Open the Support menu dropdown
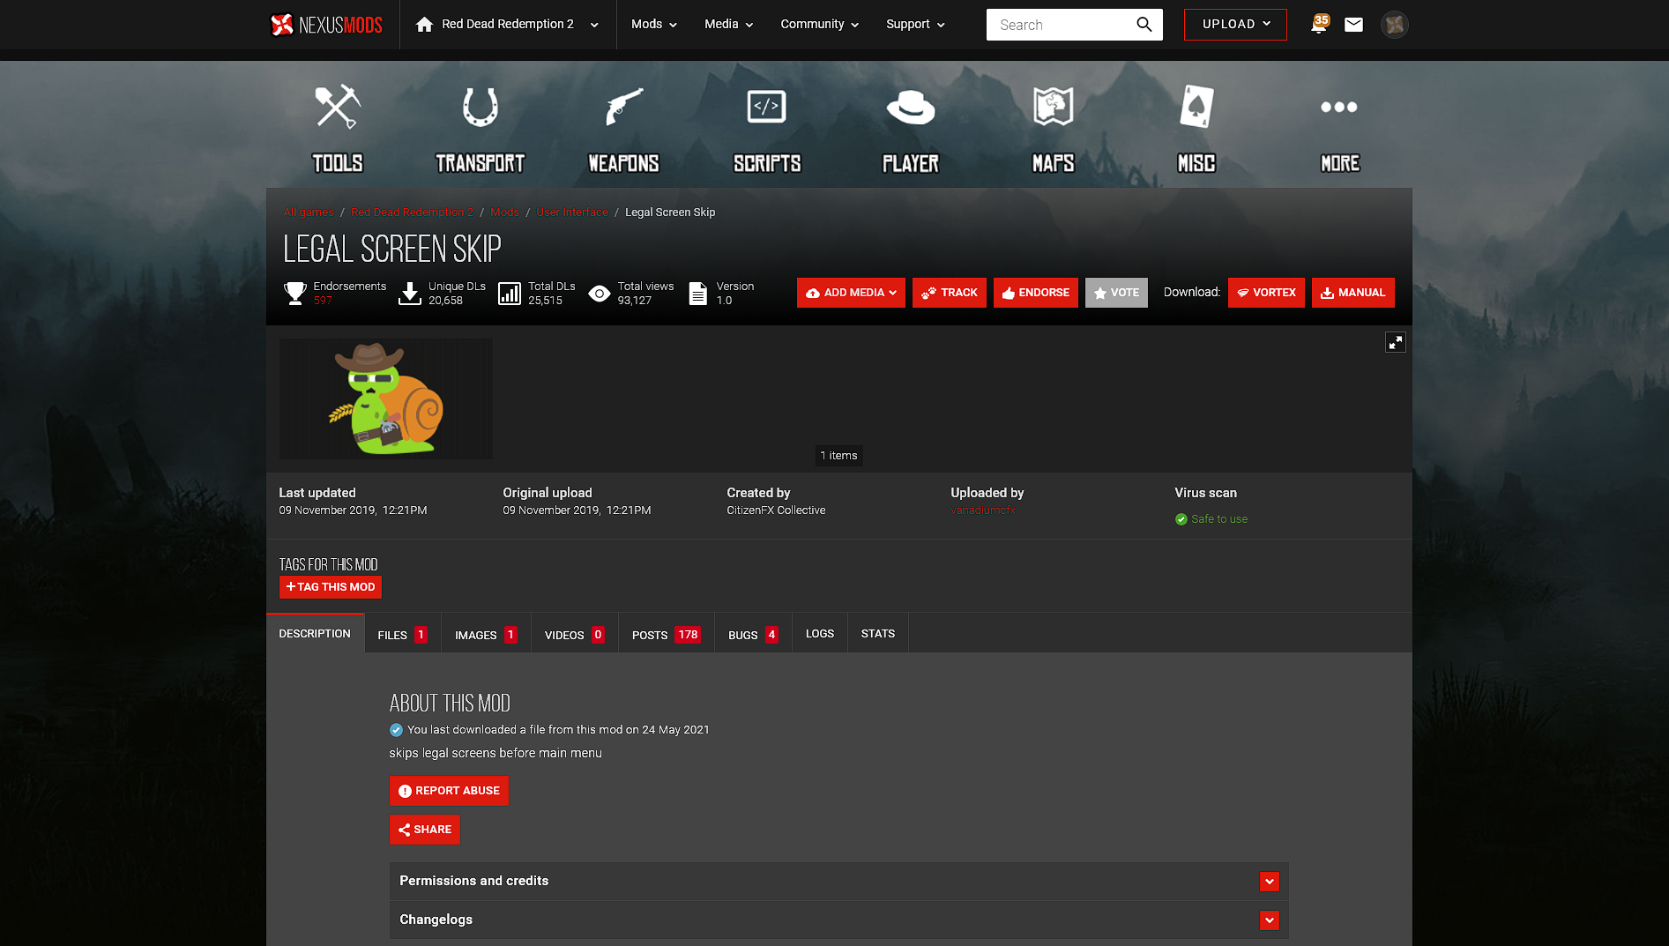1669x946 pixels. tap(915, 25)
